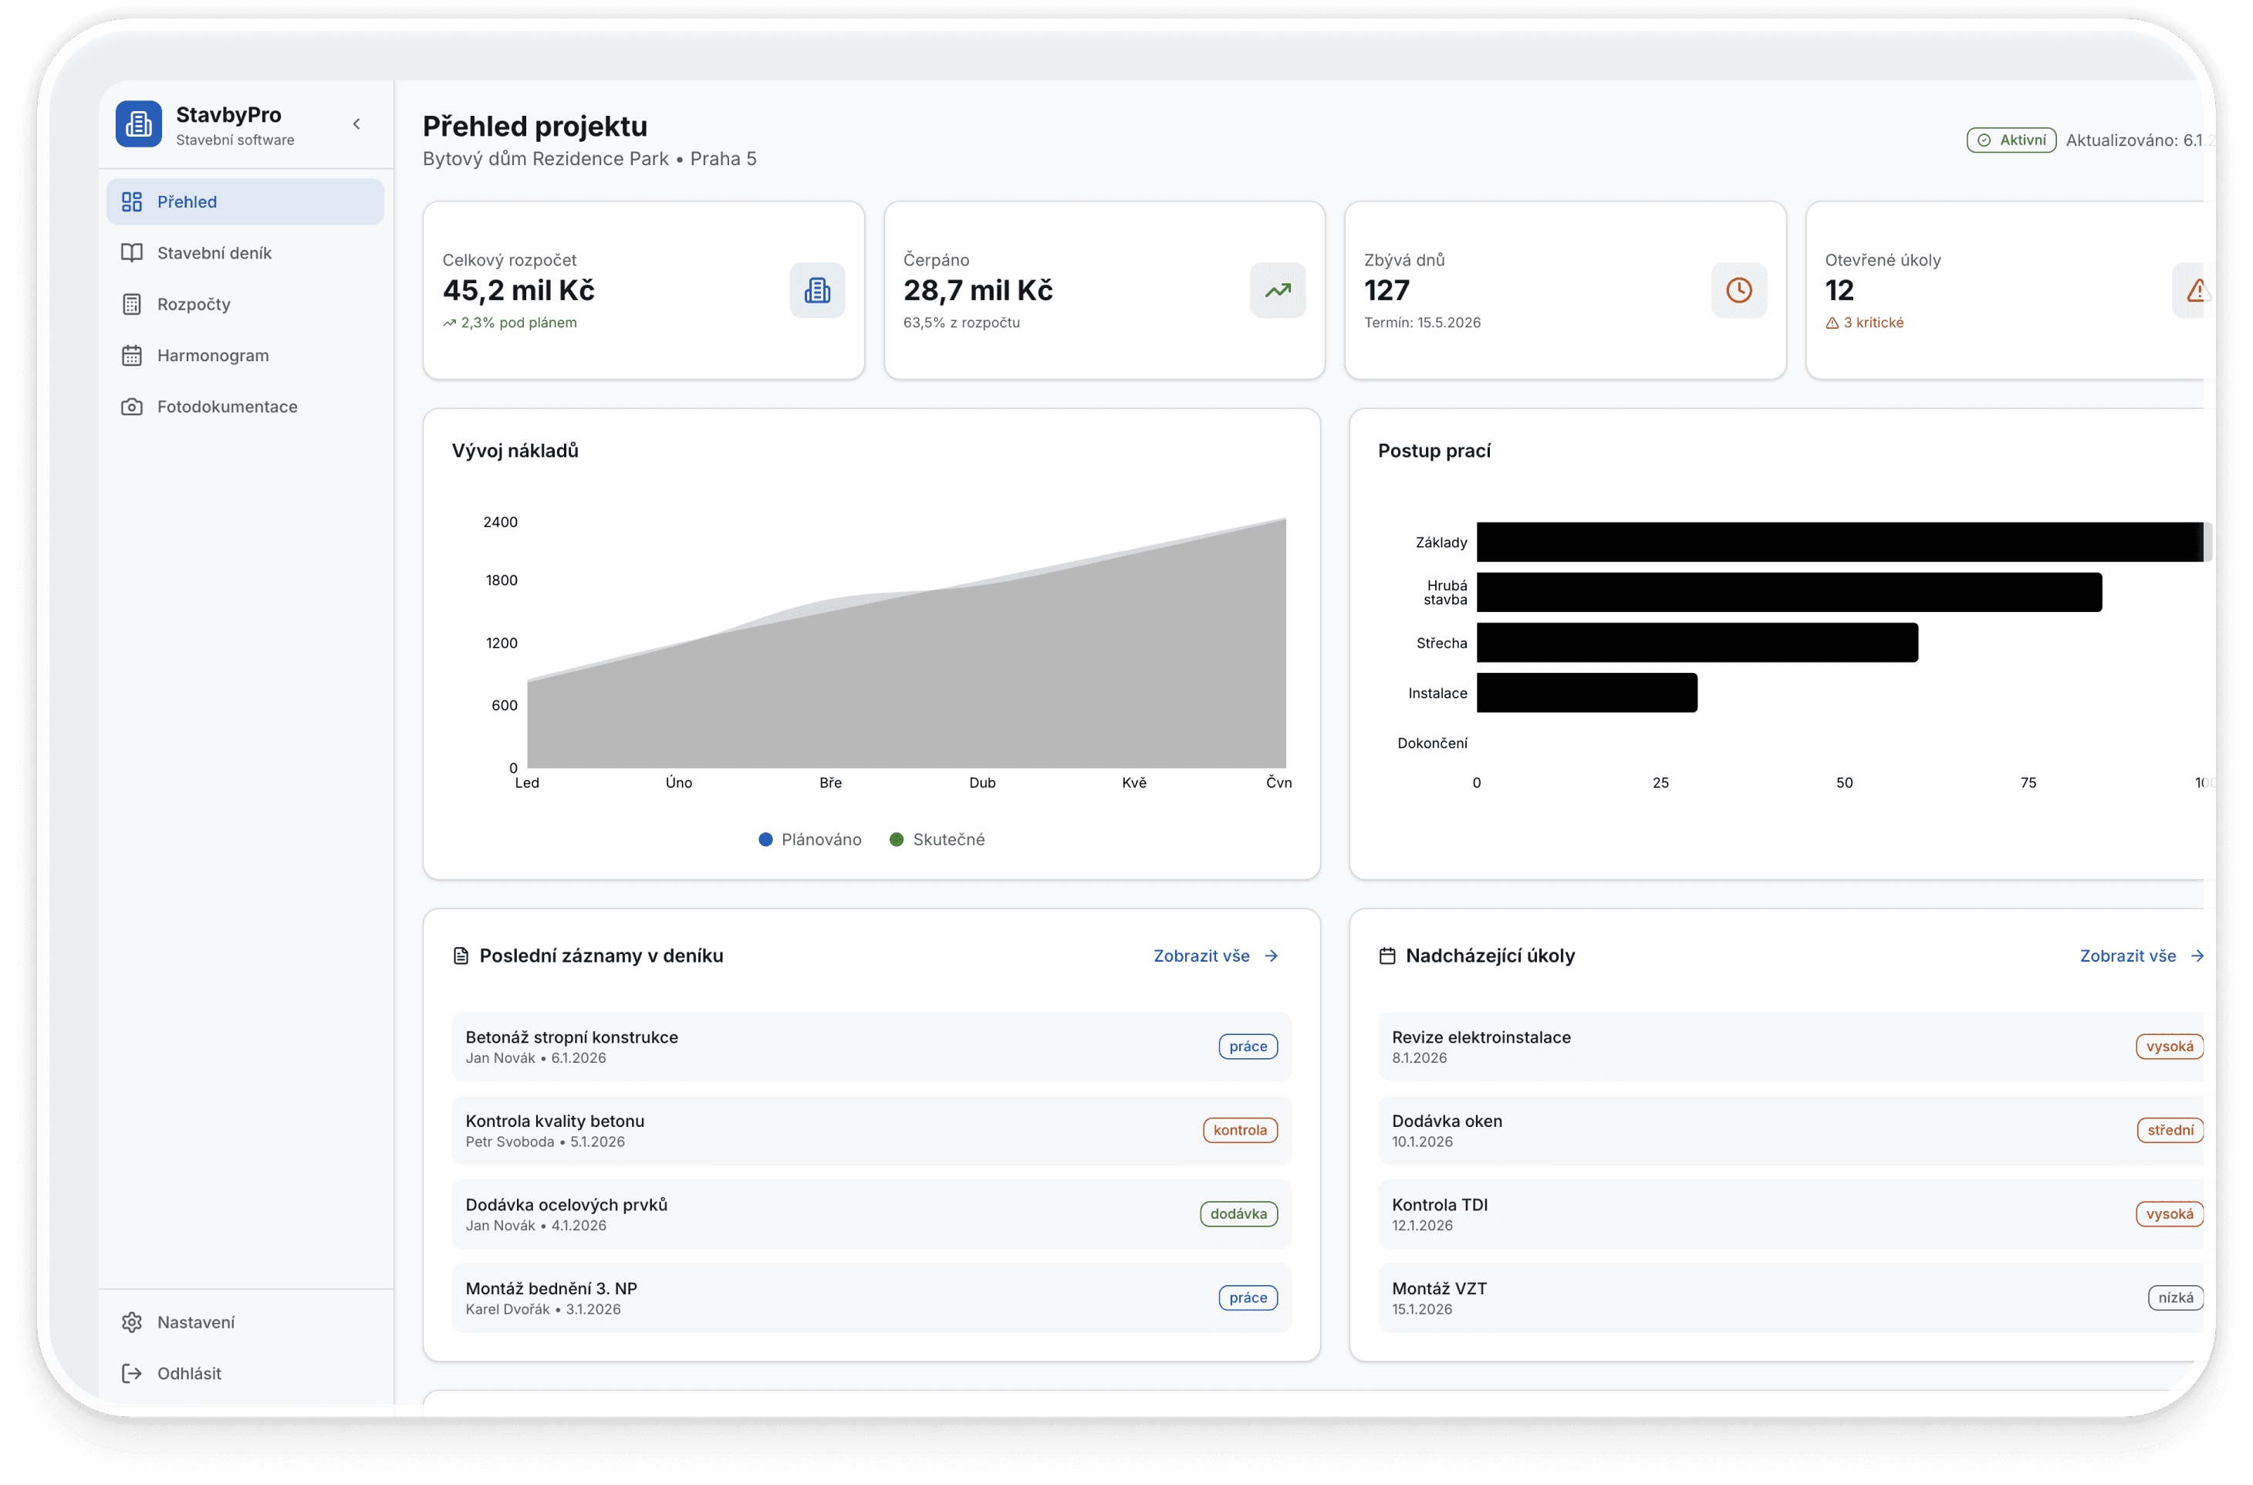
Task: Click Zobrazit vše for Nadcházející úkoly
Action: point(2141,956)
